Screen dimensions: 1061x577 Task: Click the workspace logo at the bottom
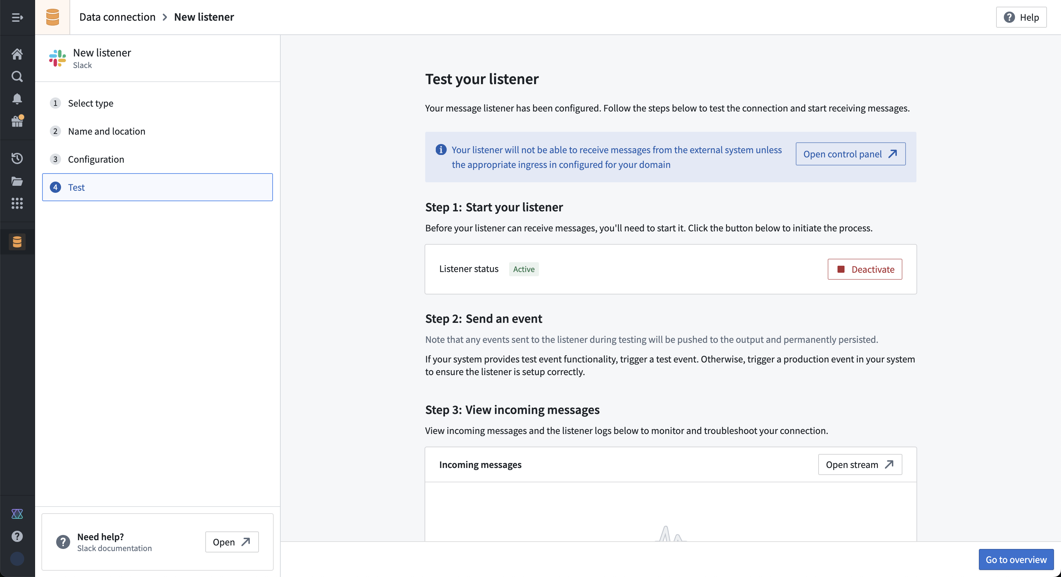[17, 514]
